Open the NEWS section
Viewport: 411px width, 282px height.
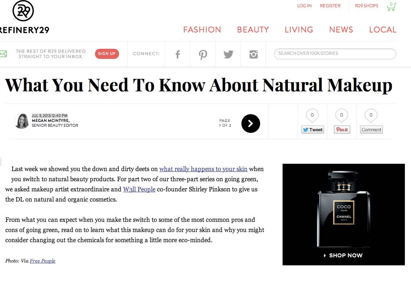pos(341,30)
